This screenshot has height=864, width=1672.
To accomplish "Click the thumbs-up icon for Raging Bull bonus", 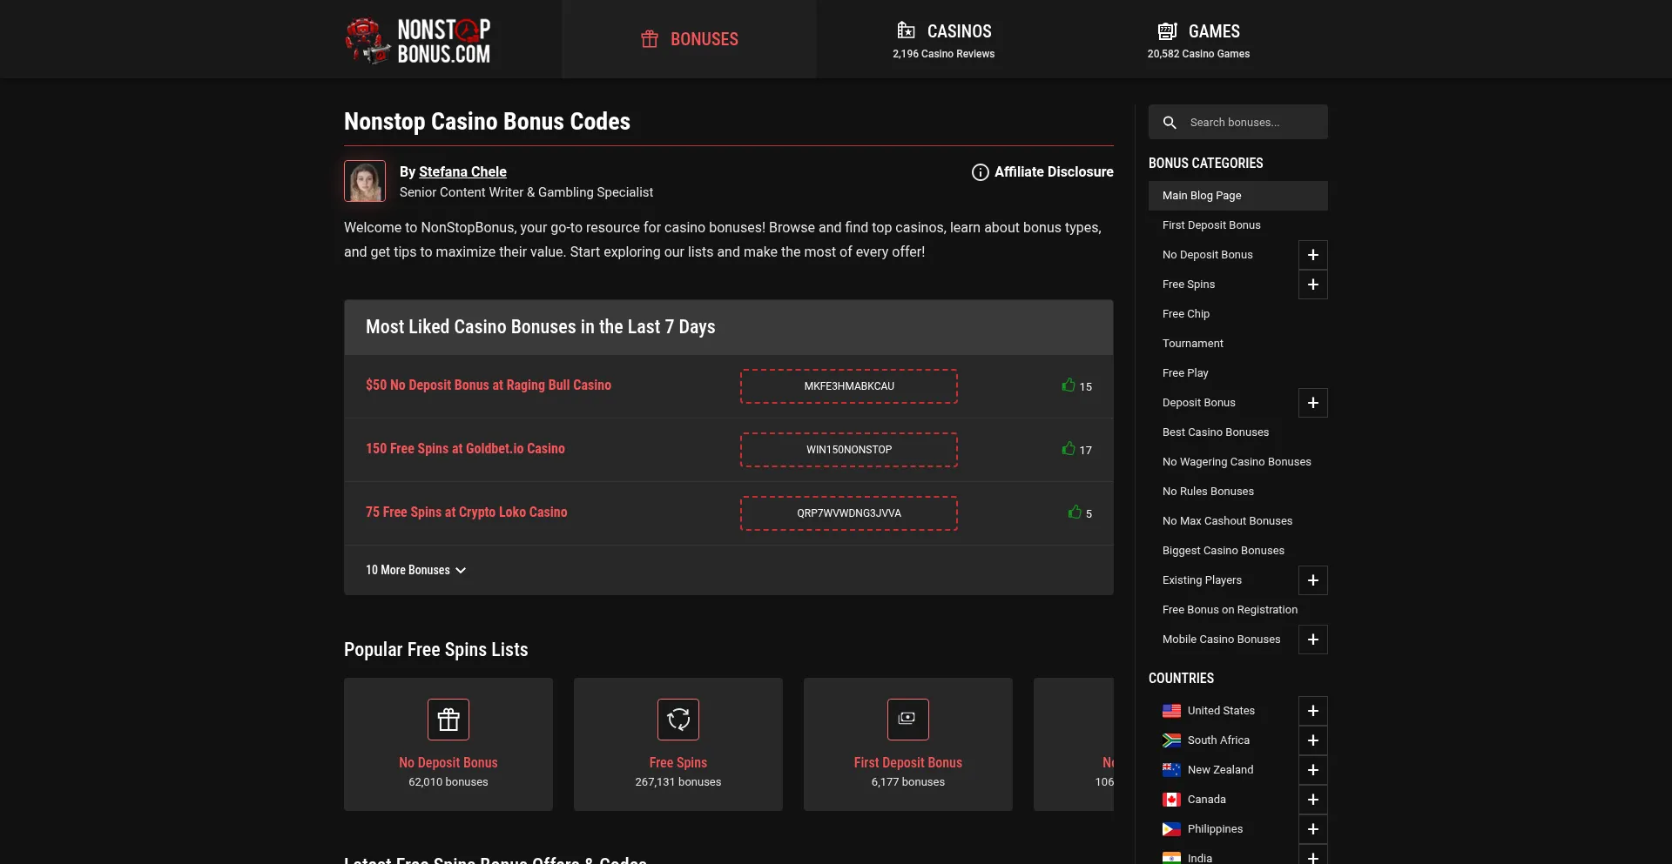I will coord(1069,385).
